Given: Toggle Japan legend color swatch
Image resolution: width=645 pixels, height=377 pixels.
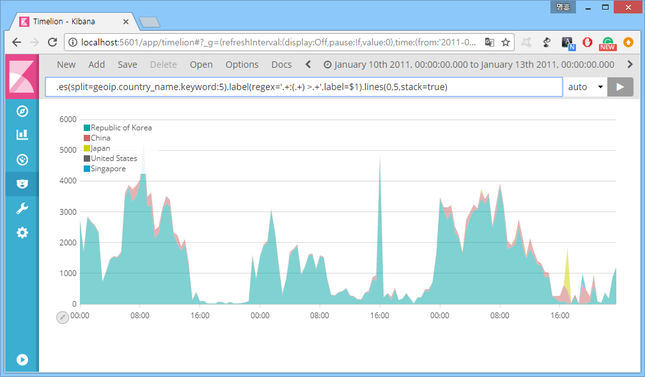Looking at the screenshot, I should coord(87,148).
